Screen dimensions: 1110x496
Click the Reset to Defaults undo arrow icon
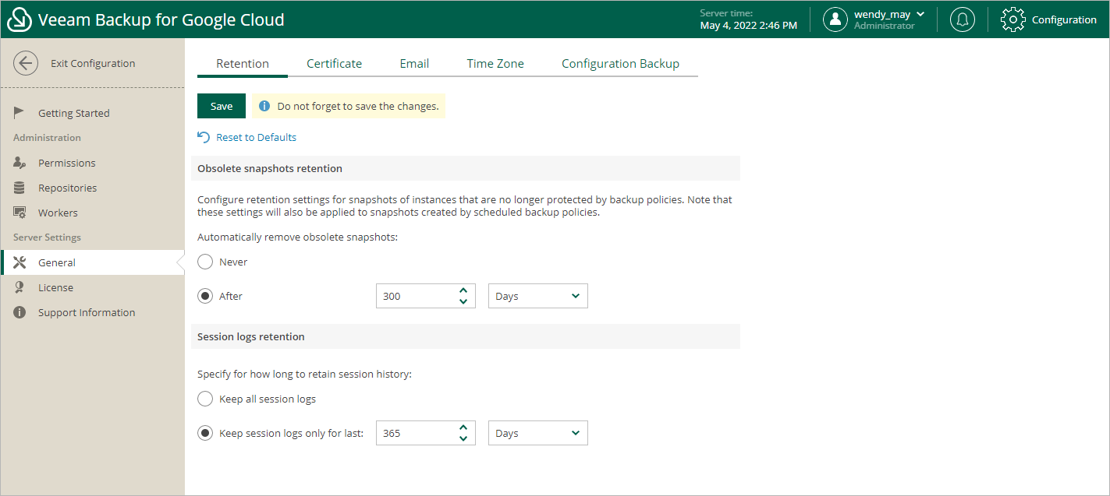tap(204, 137)
